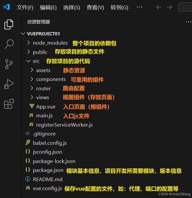Click the info icon beside README.md
The width and height of the screenshot is (192, 198).
(28, 179)
